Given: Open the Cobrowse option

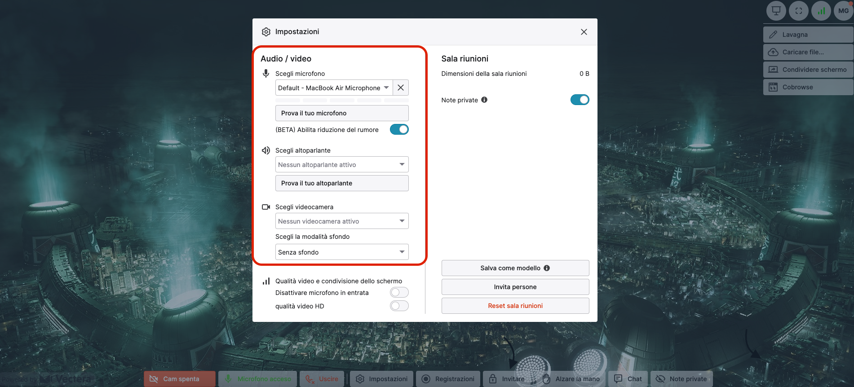Looking at the screenshot, I should pos(808,87).
